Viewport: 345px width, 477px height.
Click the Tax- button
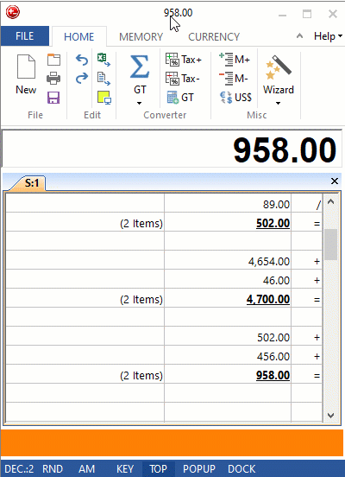click(183, 79)
